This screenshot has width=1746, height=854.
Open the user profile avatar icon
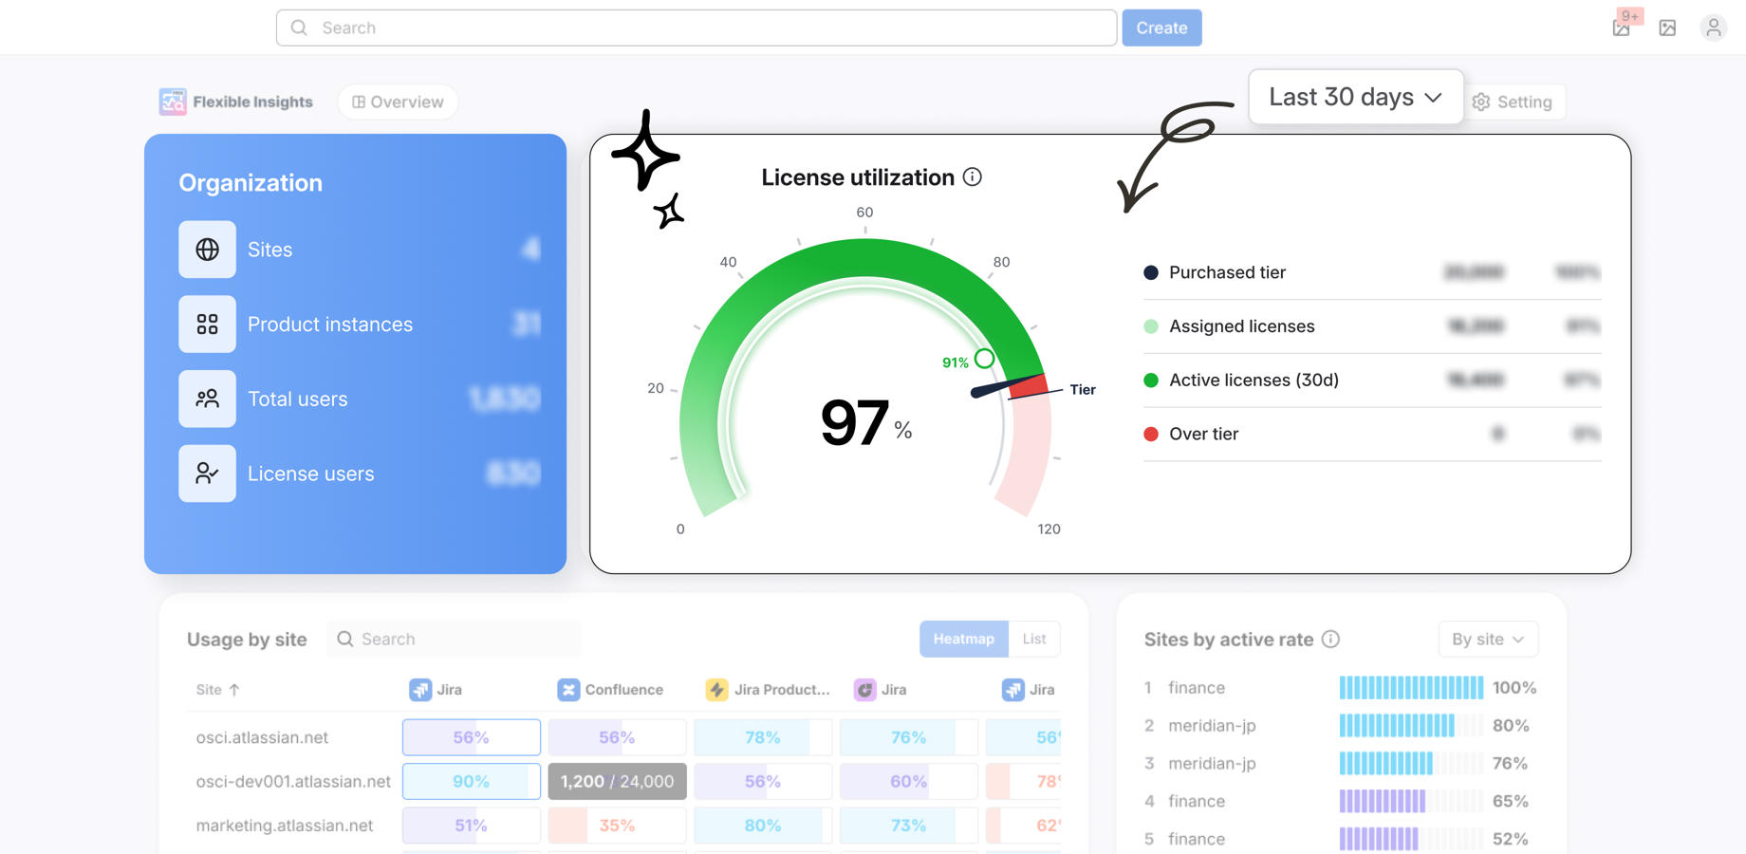point(1714,28)
